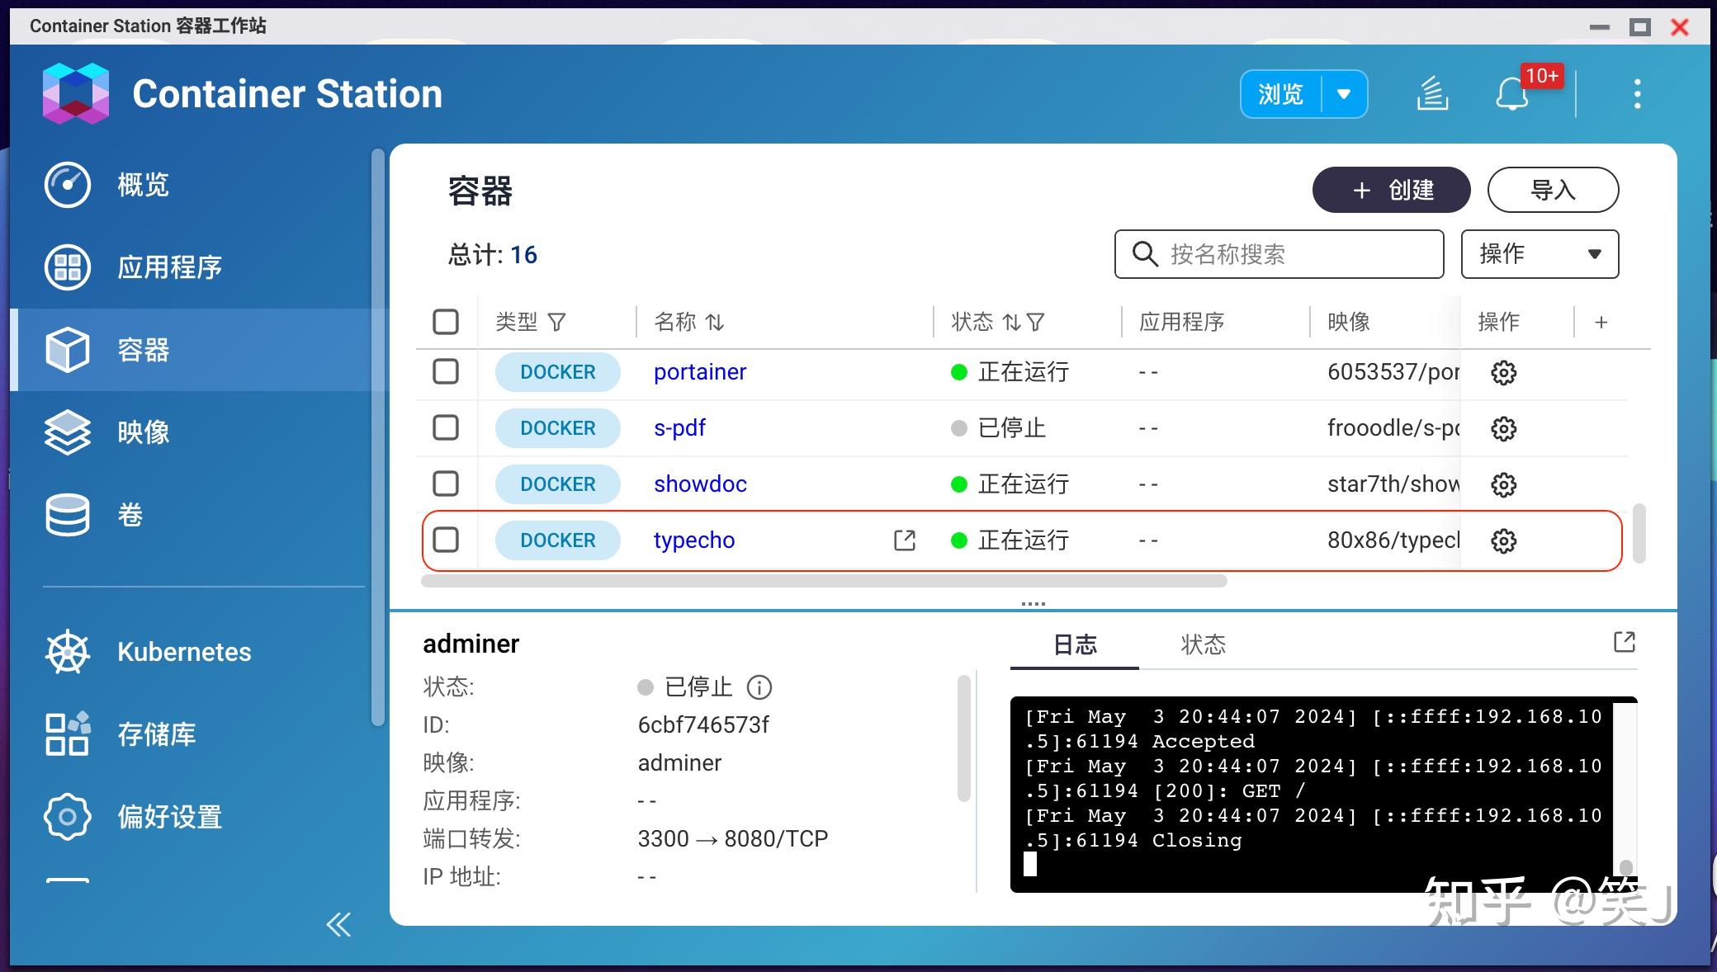This screenshot has width=1717, height=972.
Task: Open the Kubernetes section
Action: [183, 652]
